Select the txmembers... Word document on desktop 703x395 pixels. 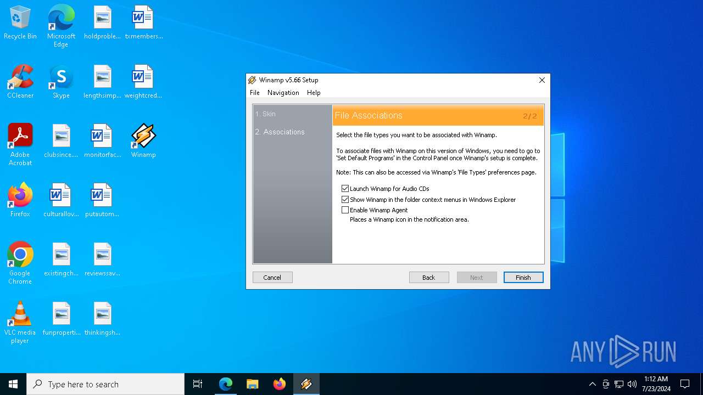pyautogui.click(x=143, y=23)
